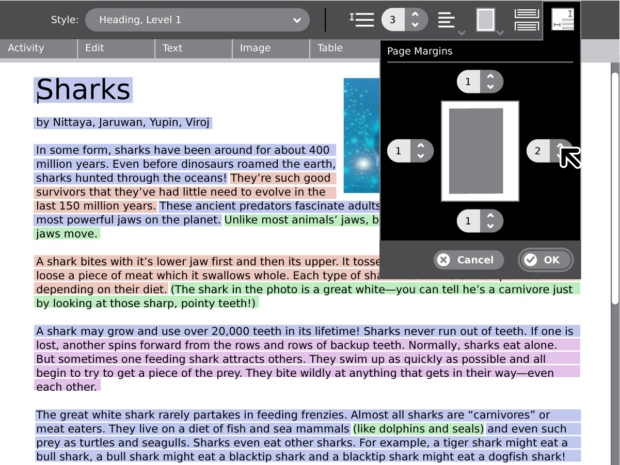Decrease the left page margin

pyautogui.click(x=421, y=156)
